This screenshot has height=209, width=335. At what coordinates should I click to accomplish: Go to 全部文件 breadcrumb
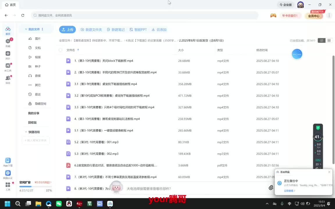(65, 41)
